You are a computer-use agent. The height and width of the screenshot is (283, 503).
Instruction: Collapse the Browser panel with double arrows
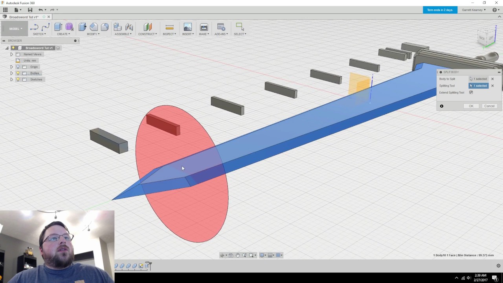(4, 40)
